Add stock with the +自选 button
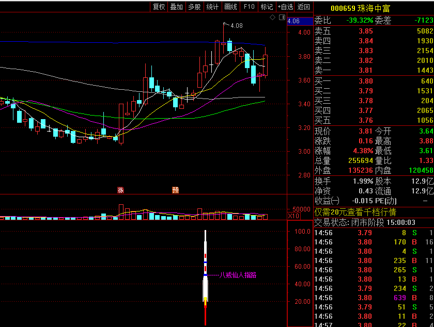 click(285, 7)
